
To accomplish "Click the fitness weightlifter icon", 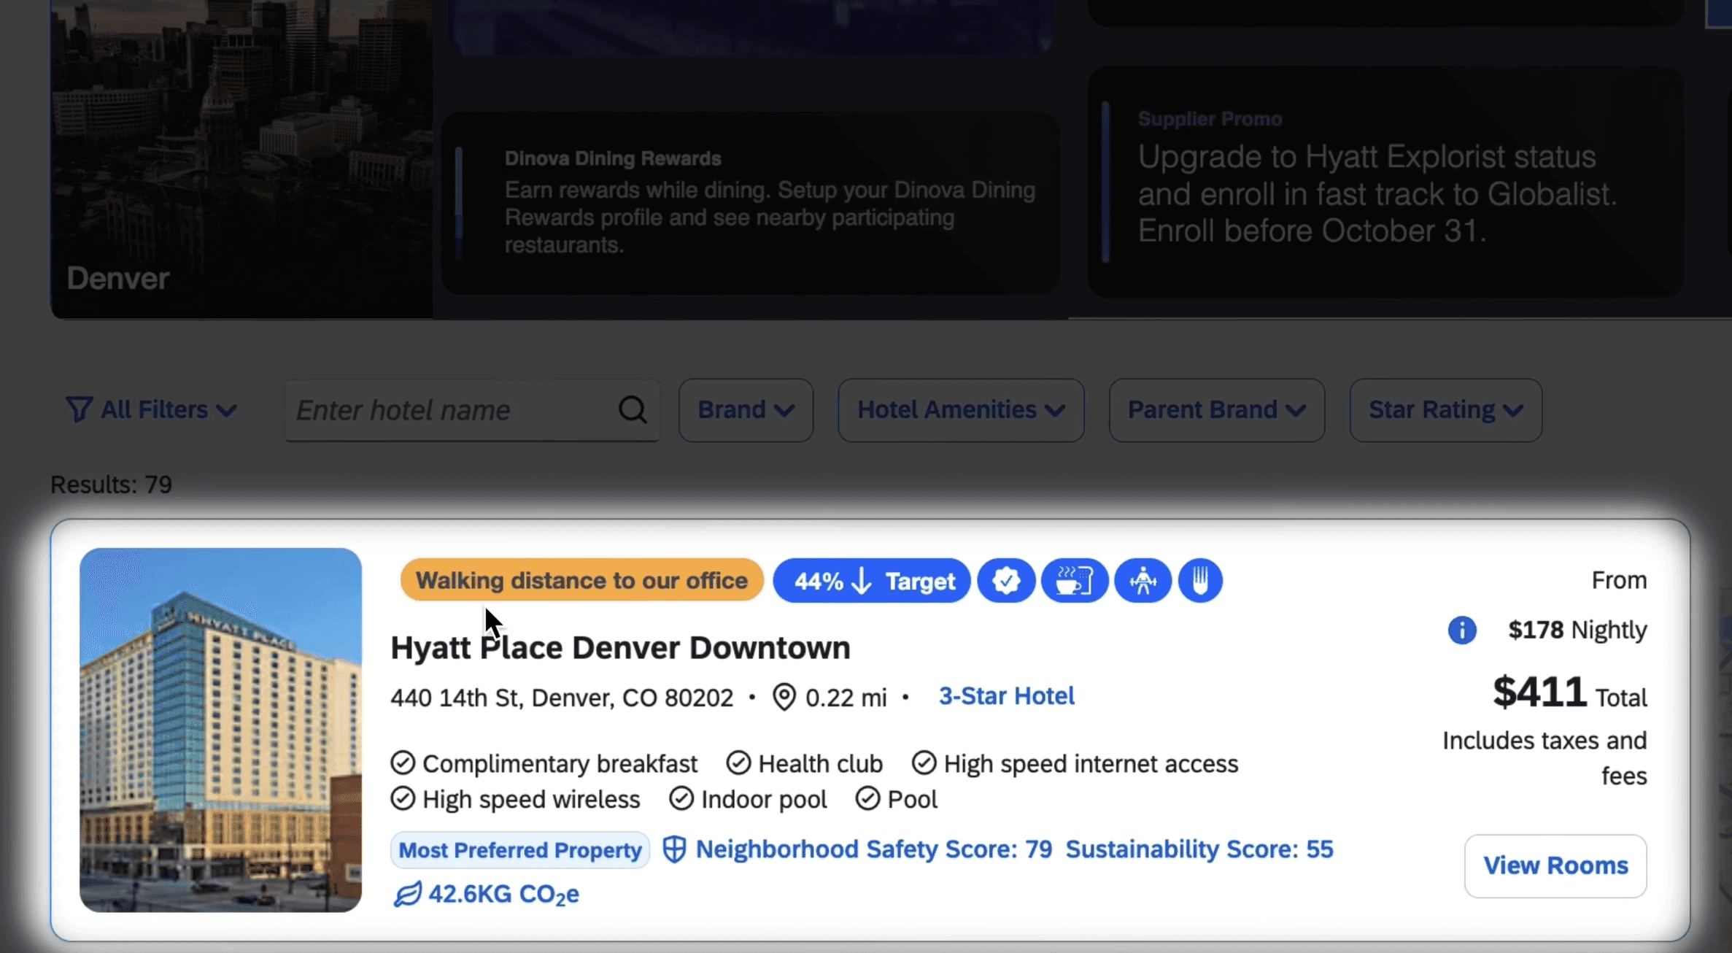I will click(1143, 581).
